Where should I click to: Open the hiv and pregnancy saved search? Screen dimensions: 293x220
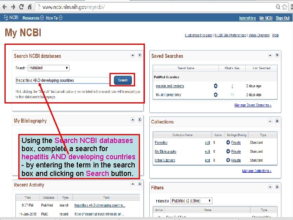coord(168,95)
